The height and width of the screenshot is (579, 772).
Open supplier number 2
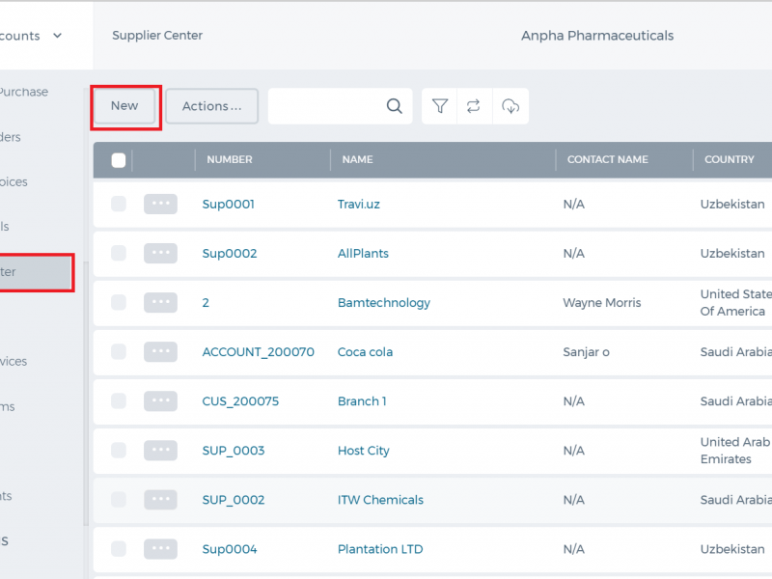(x=206, y=303)
